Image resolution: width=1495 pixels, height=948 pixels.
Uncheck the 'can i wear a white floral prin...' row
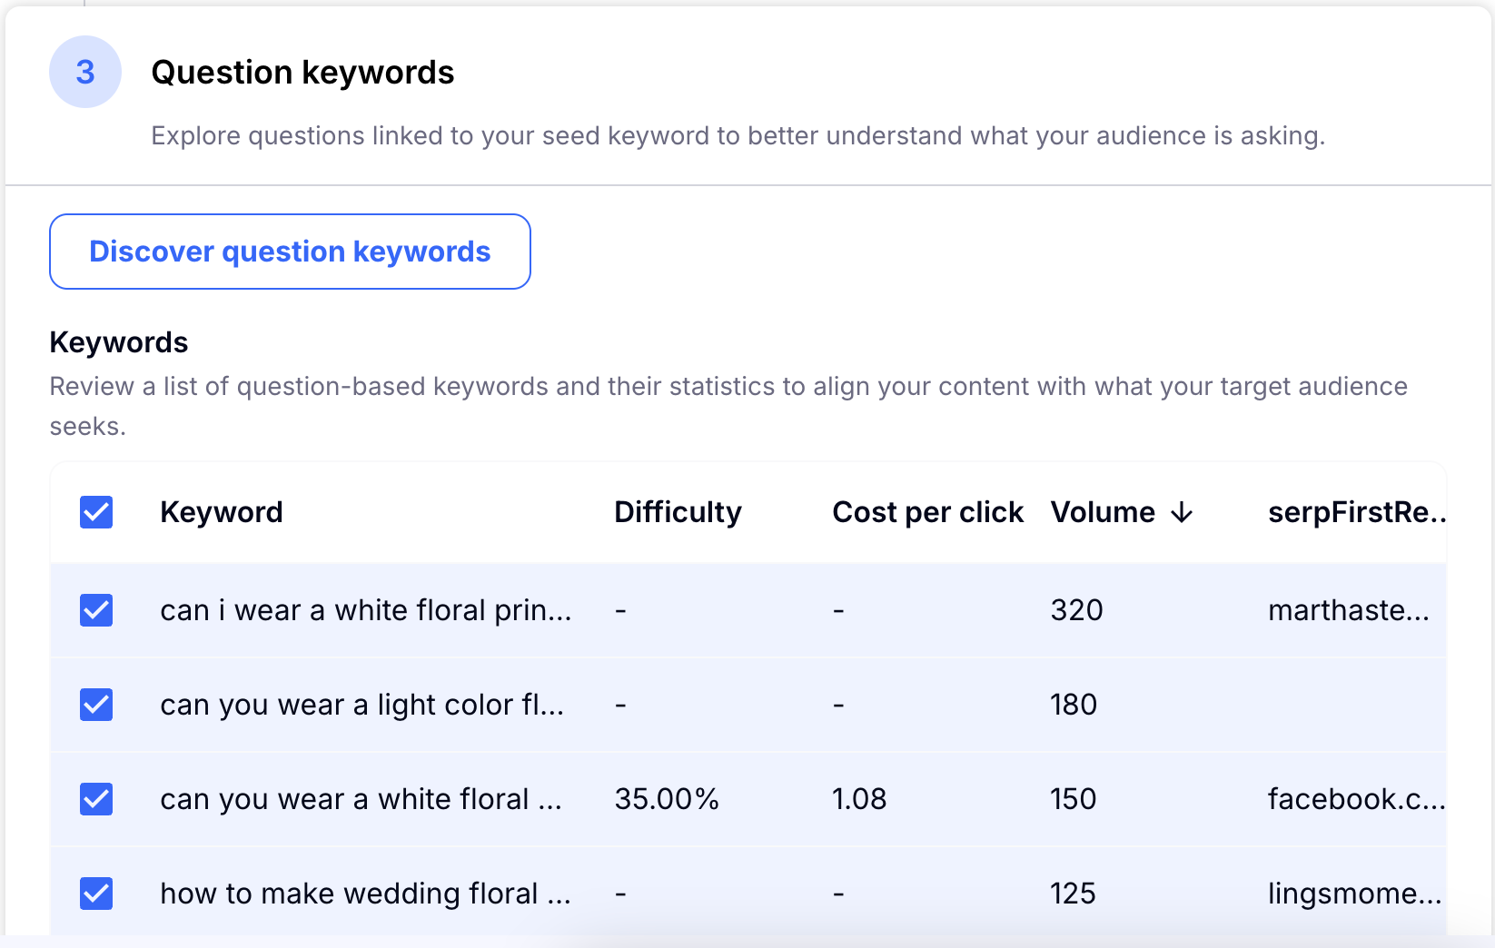(x=96, y=610)
